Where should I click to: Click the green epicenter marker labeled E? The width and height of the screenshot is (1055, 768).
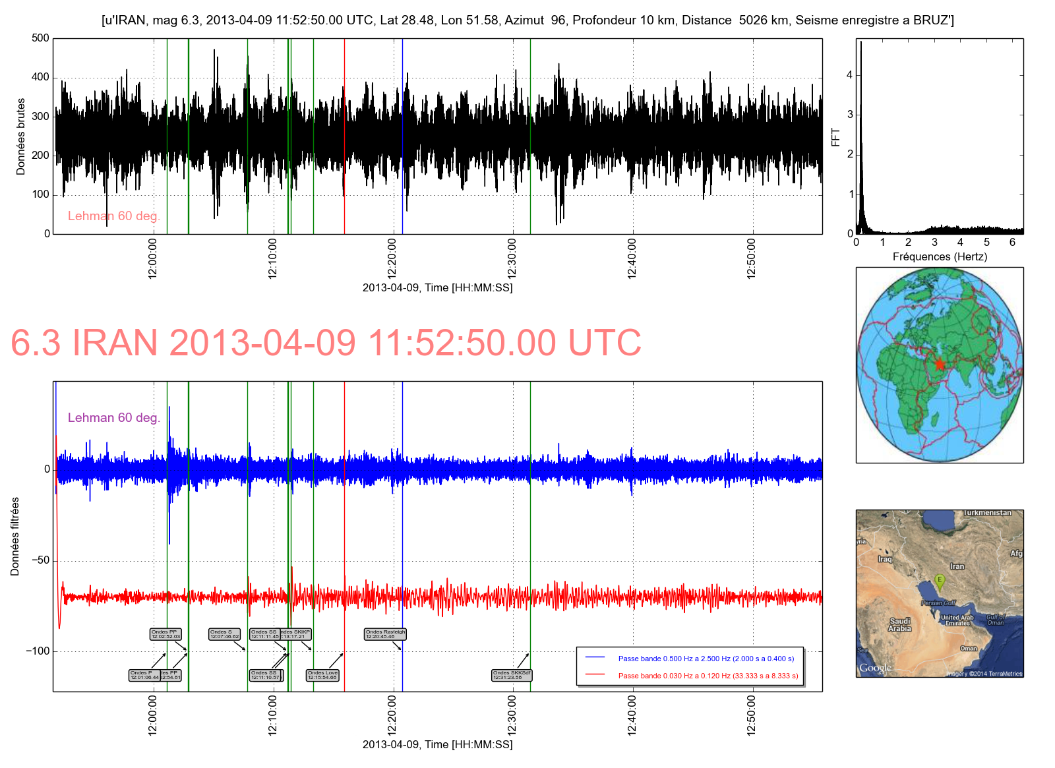coord(940,581)
